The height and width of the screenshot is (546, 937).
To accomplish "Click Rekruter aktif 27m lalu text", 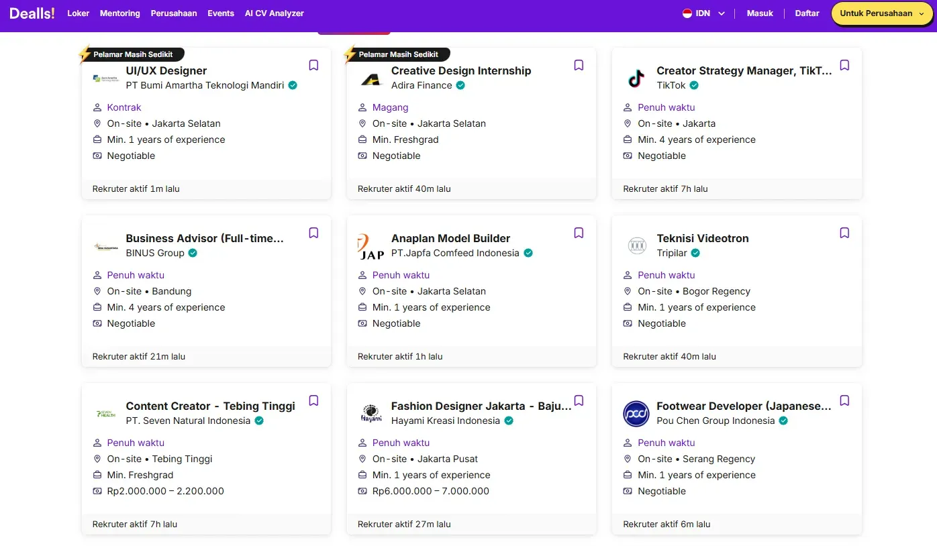I will 404,524.
